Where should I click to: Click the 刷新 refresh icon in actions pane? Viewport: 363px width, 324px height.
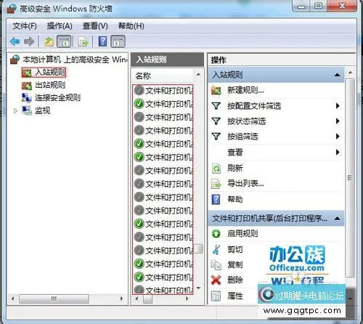click(x=216, y=169)
